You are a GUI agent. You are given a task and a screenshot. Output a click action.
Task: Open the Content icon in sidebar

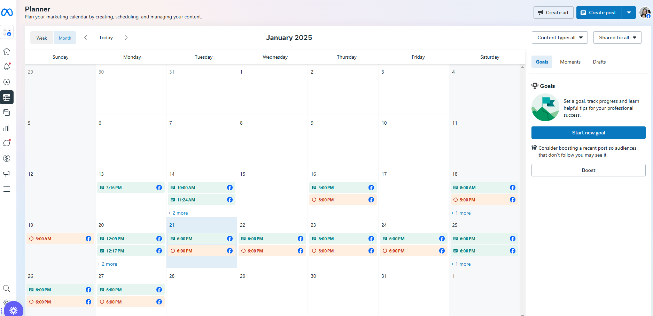pos(7,113)
